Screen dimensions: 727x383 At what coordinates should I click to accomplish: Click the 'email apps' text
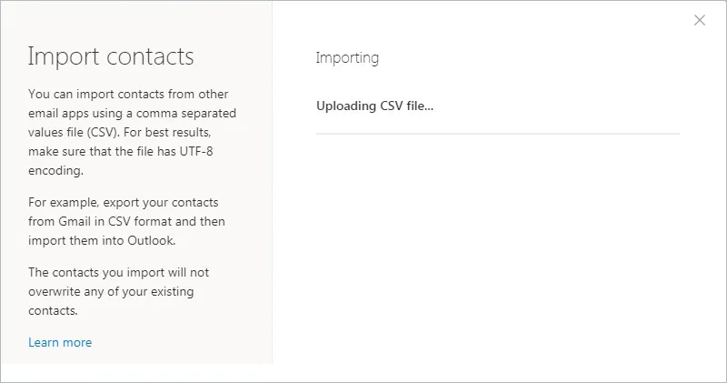61,113
